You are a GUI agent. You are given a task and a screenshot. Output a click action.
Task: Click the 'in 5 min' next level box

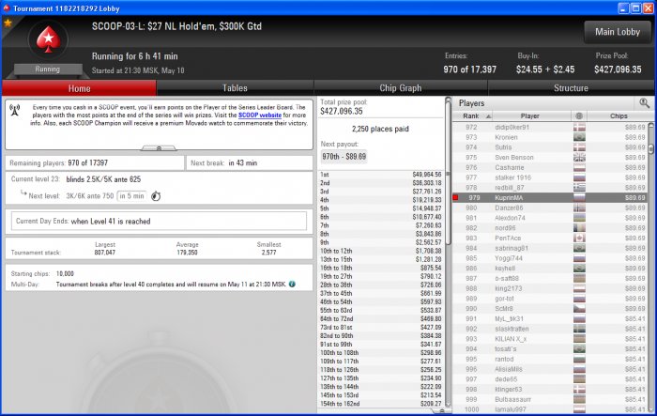tap(131, 196)
